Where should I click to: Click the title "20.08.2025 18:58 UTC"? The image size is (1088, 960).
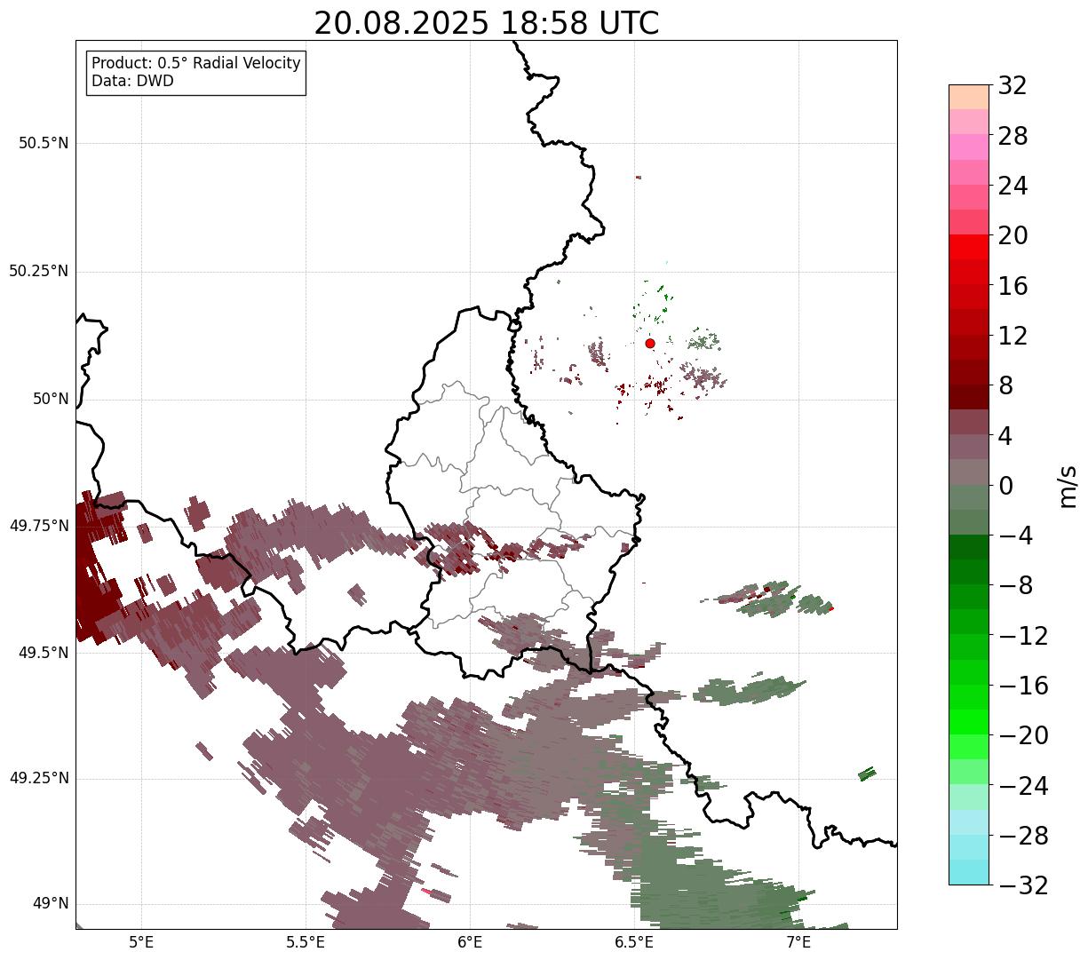coord(487,23)
